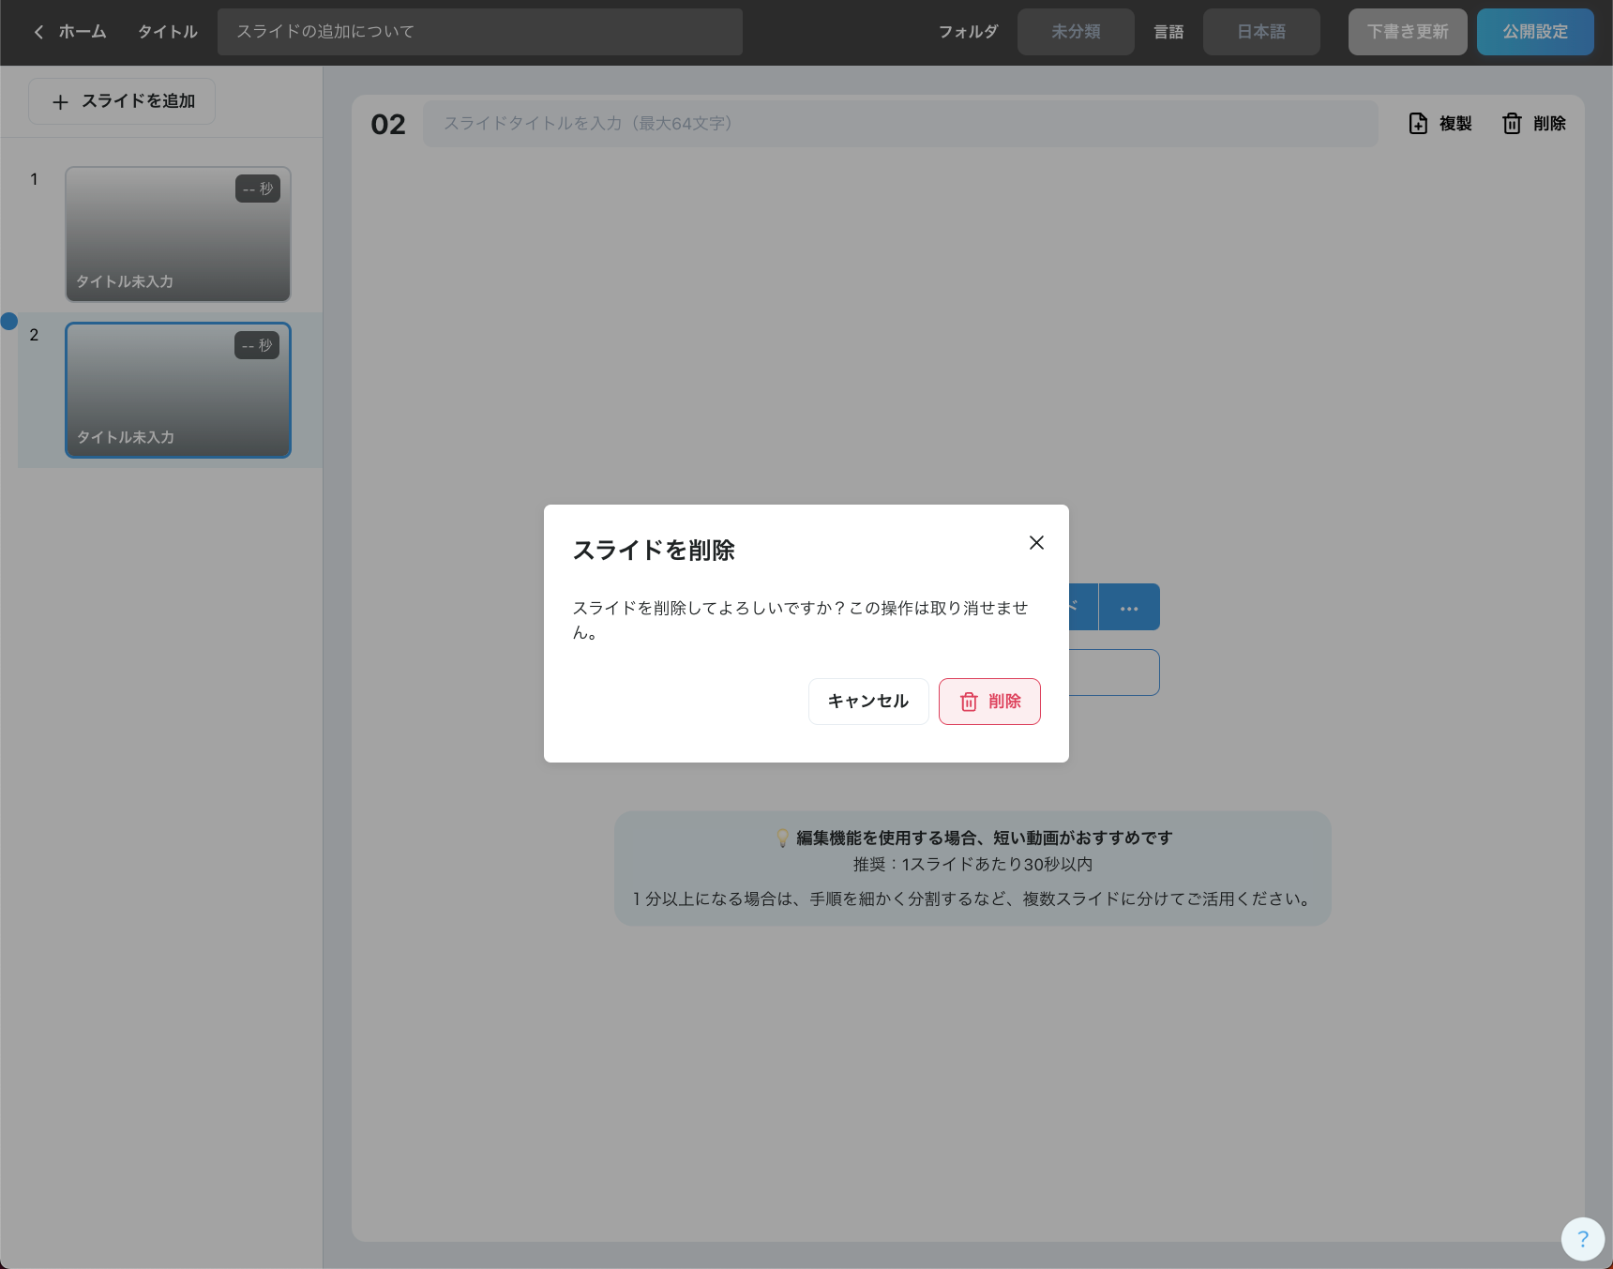This screenshot has width=1613, height=1269.
Task: Click the -- 秒 badge on slide 1
Action: point(258,189)
